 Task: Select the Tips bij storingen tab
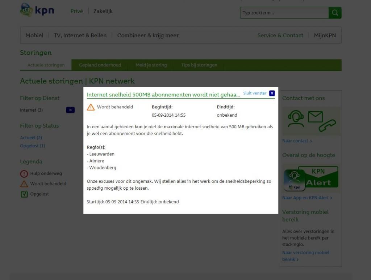click(x=199, y=65)
